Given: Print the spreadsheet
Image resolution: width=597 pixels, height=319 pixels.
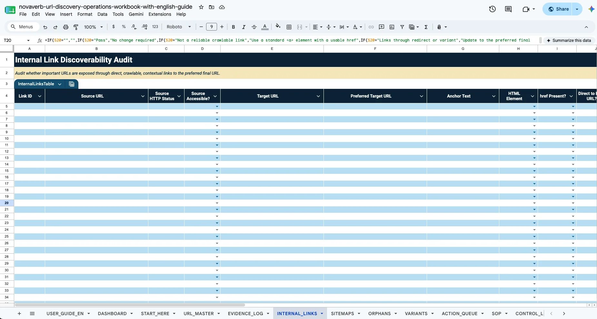Looking at the screenshot, I should pyautogui.click(x=66, y=27).
